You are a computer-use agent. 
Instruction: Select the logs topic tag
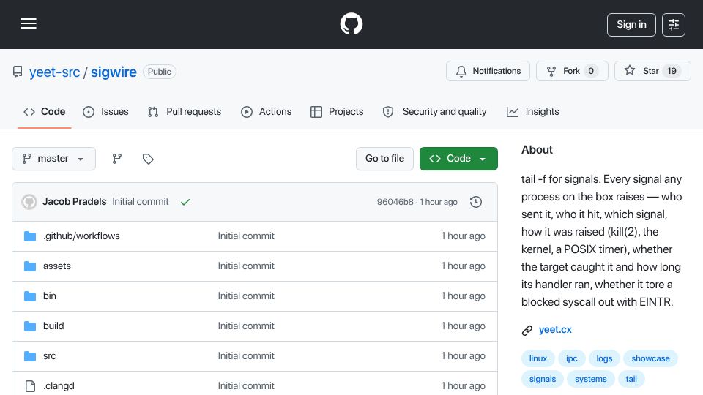point(604,358)
